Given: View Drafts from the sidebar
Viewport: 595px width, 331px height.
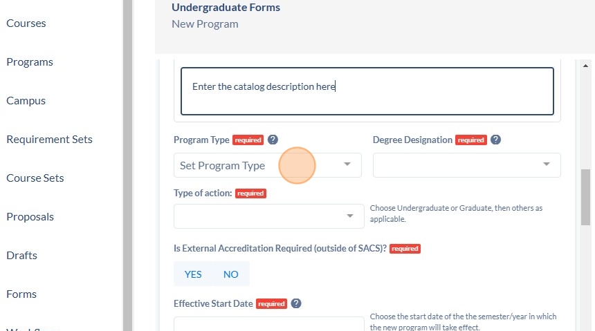Looking at the screenshot, I should click(x=21, y=255).
